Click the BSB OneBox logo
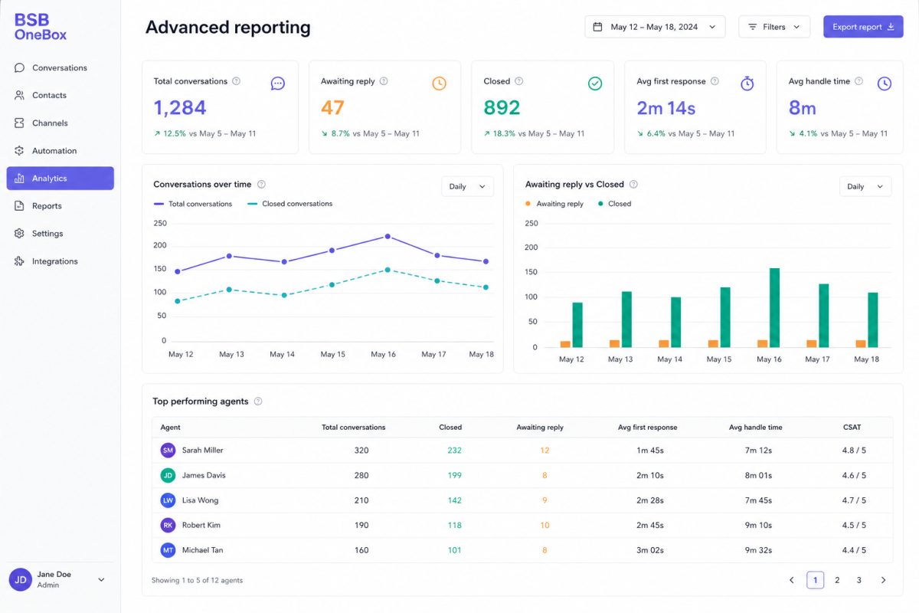The image size is (919, 613). 41,27
